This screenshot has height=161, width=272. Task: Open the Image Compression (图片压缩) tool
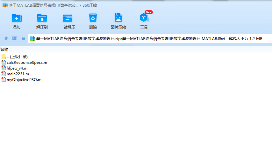[x=118, y=18]
